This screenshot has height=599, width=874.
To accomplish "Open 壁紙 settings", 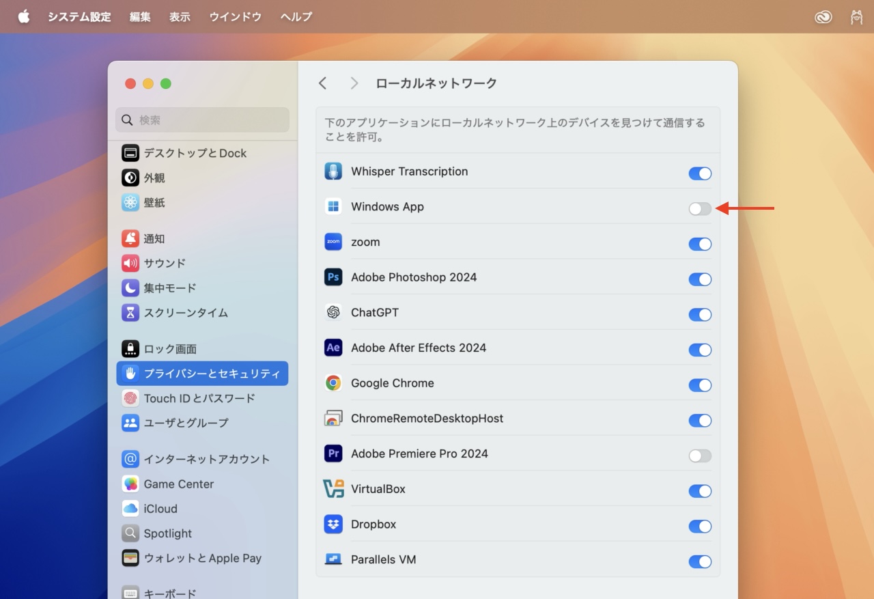I will coord(202,202).
